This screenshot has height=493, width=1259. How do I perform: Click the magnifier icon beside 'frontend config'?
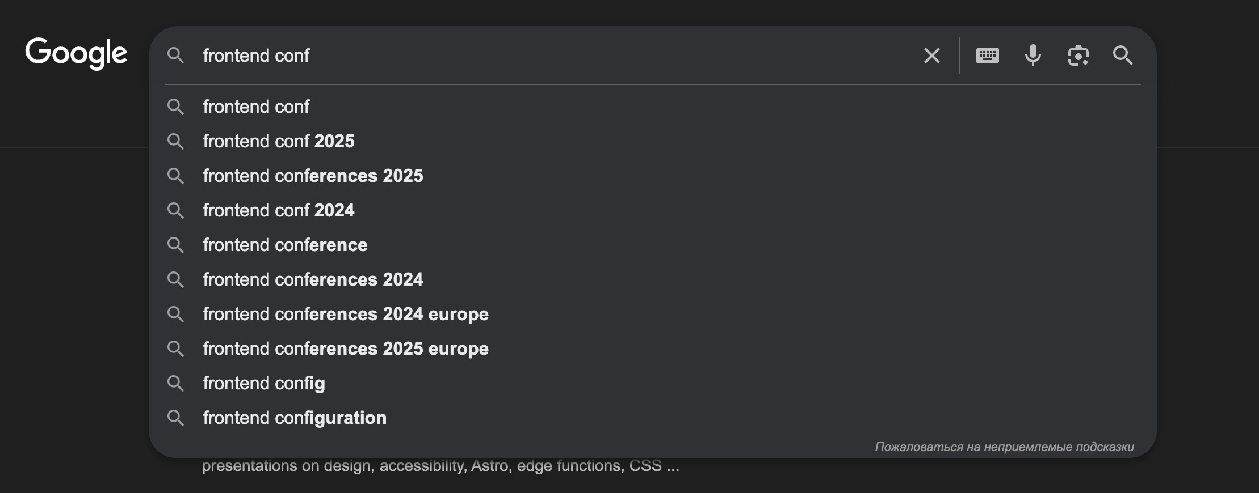(x=175, y=383)
